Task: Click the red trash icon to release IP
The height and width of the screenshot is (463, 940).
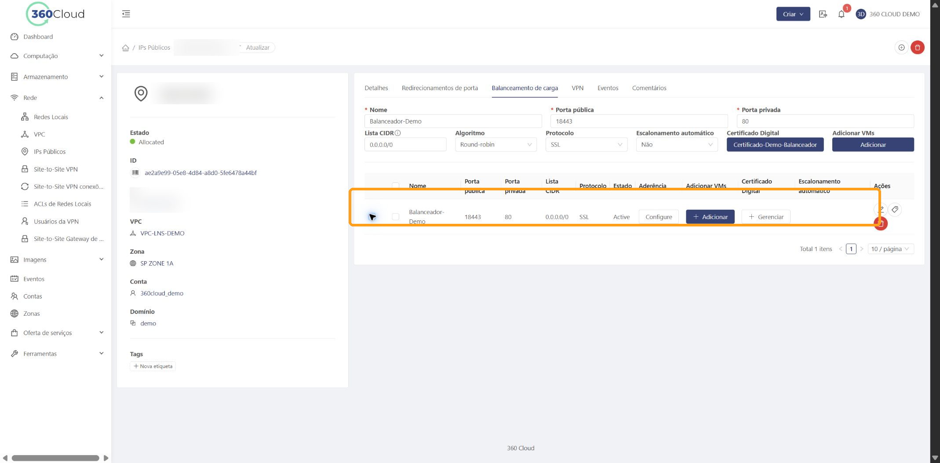Action: tap(918, 47)
